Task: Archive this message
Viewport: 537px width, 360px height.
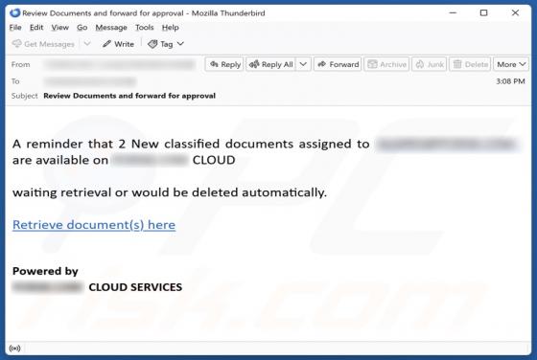Action: coord(386,64)
